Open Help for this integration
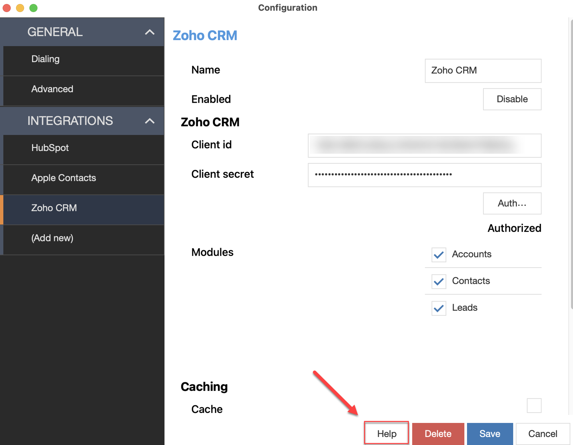This screenshot has height=445, width=573. click(386, 434)
